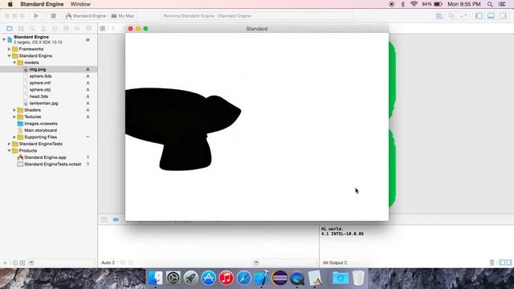Image resolution: width=514 pixels, height=289 pixels.
Task: Show the Debug navigator
Action: [66, 29]
